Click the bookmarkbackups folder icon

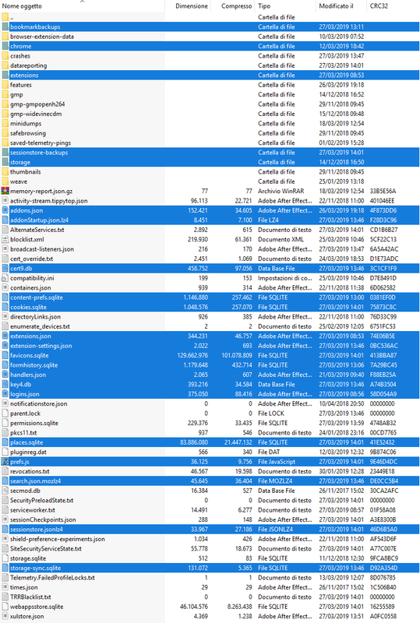click(x=5, y=26)
